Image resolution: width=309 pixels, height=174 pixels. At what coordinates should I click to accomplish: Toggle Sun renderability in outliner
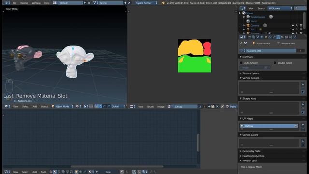[301, 29]
